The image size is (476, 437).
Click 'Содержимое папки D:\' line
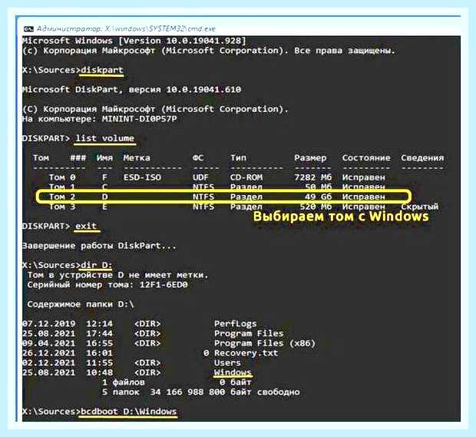click(81, 304)
